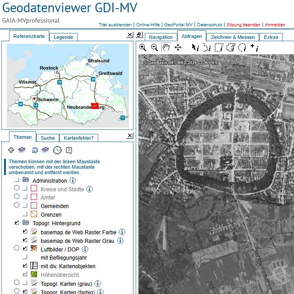The height and width of the screenshot is (294, 294).
Task: Click the layers stack icon beside plus
Action: tap(22, 150)
